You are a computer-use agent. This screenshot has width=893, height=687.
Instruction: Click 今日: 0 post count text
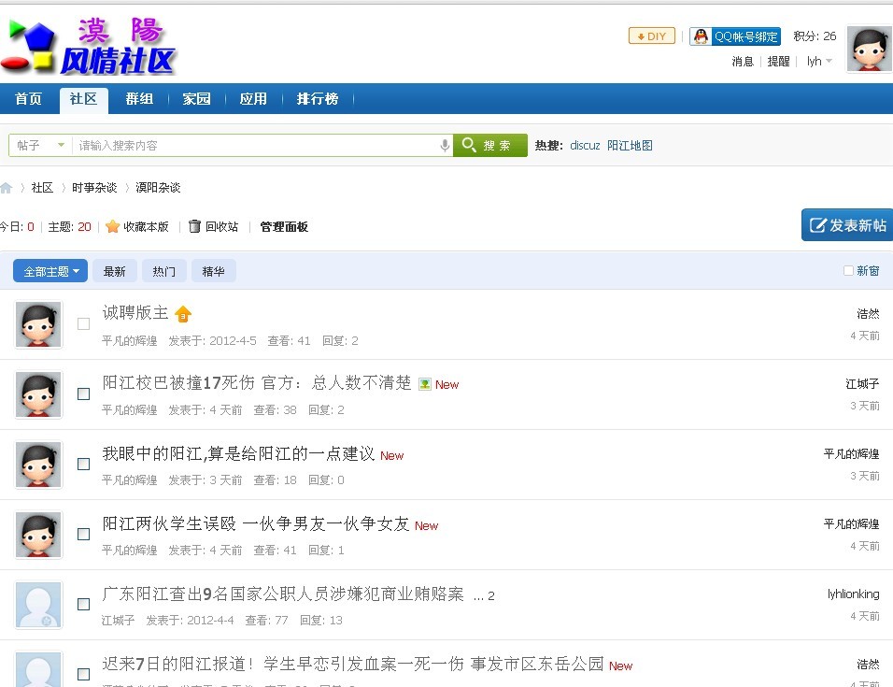click(17, 227)
